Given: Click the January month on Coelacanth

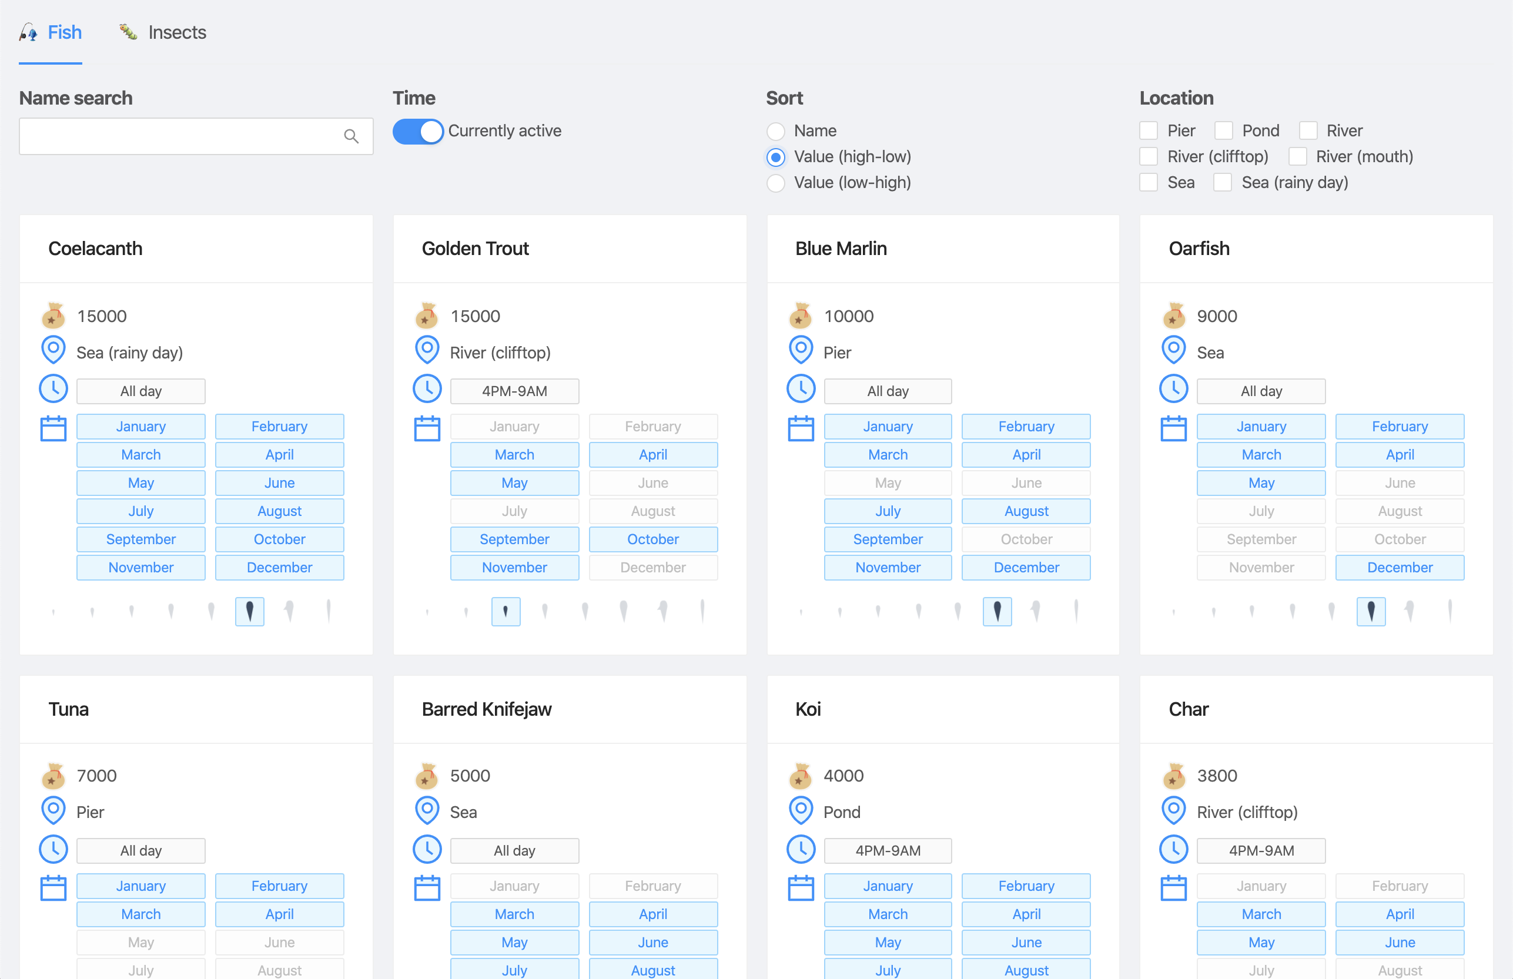Looking at the screenshot, I should 140,427.
